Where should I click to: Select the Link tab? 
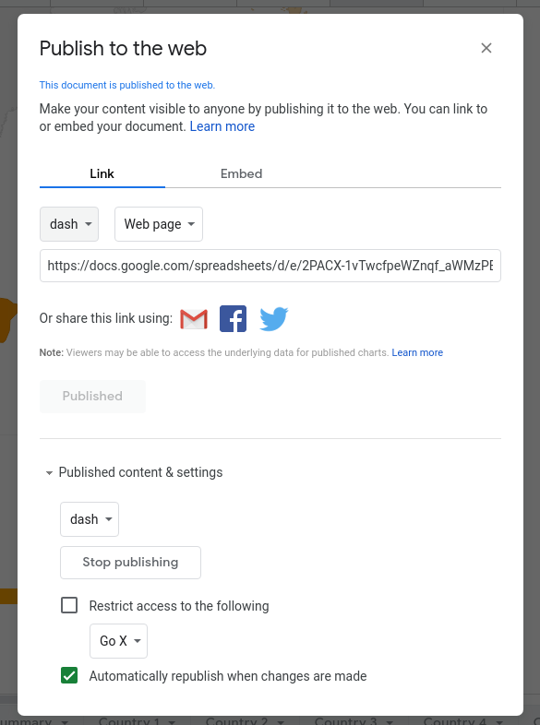[102, 173]
